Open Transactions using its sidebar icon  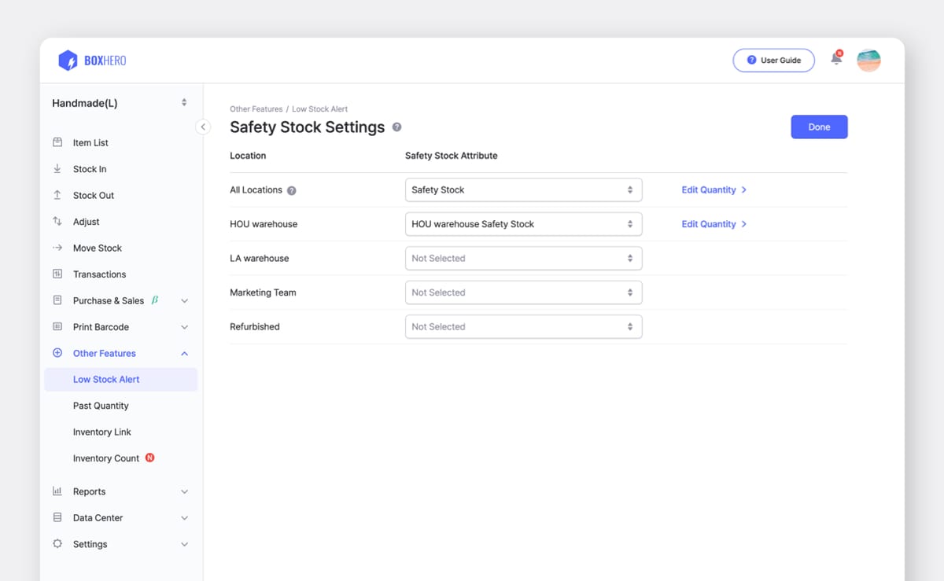58,274
